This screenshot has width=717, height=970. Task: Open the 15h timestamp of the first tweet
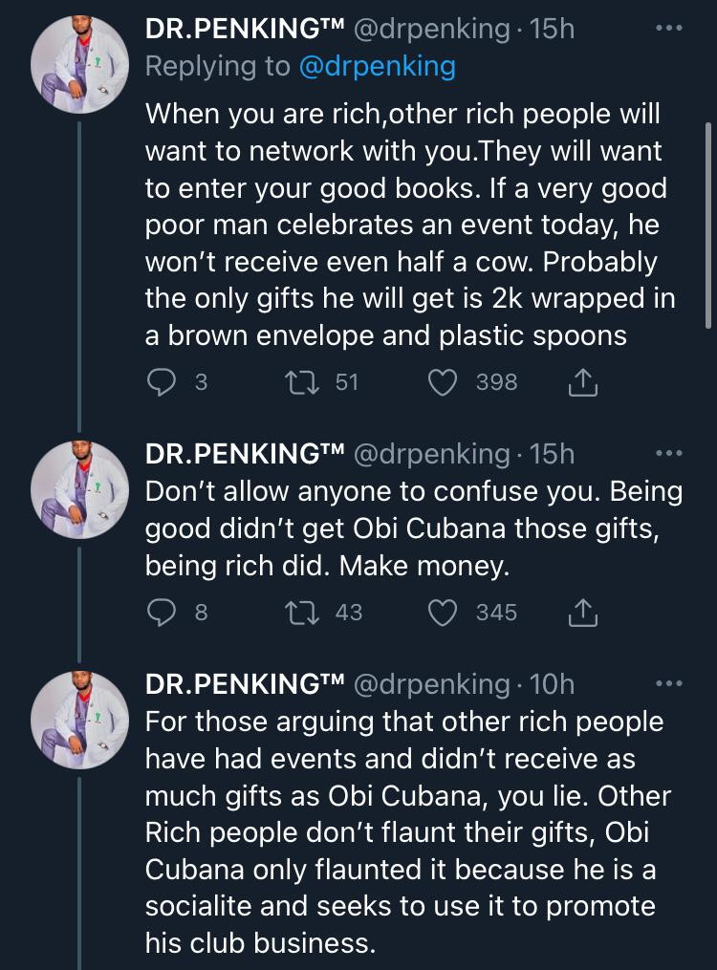552,29
